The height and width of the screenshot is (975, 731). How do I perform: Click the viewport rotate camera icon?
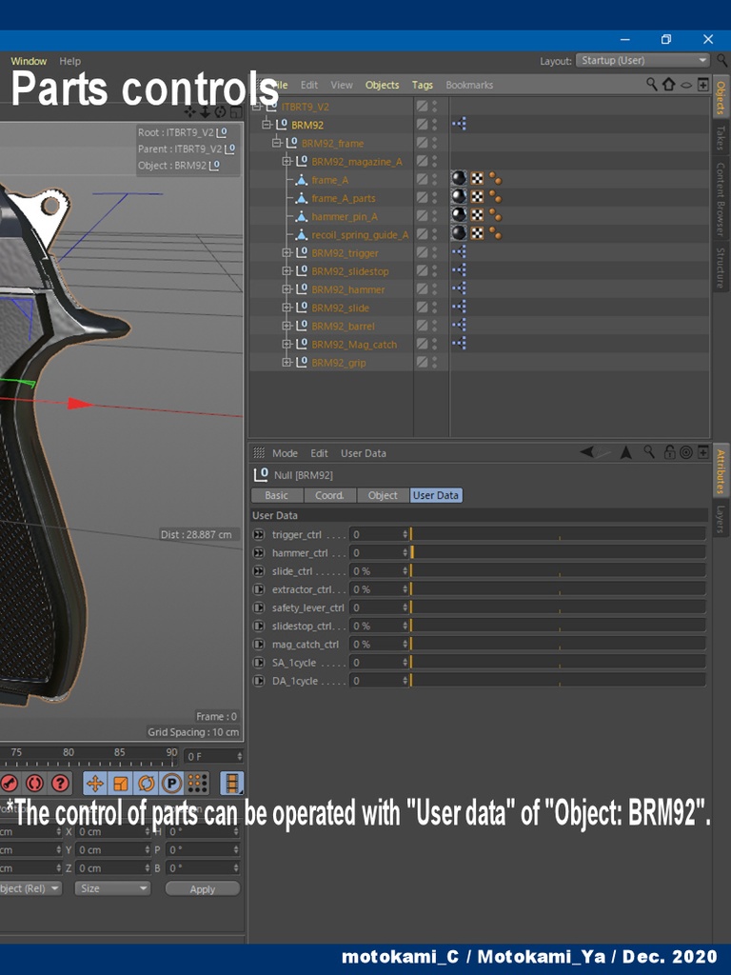(220, 112)
